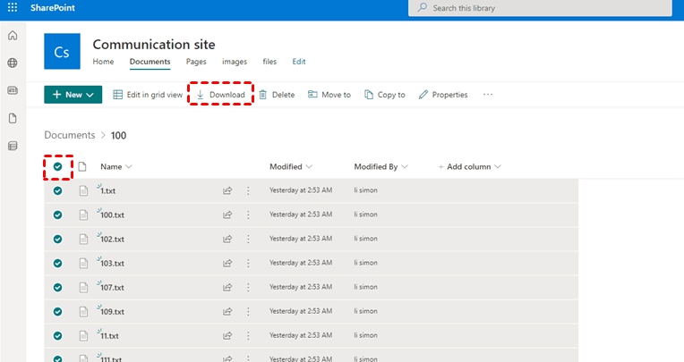Open the images navigation tab
The width and height of the screenshot is (684, 362).
235,62
